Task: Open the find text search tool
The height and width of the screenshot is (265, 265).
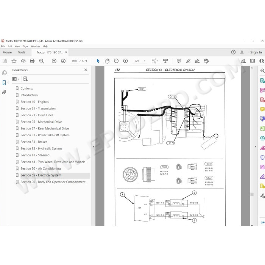Action: [x=41, y=61]
